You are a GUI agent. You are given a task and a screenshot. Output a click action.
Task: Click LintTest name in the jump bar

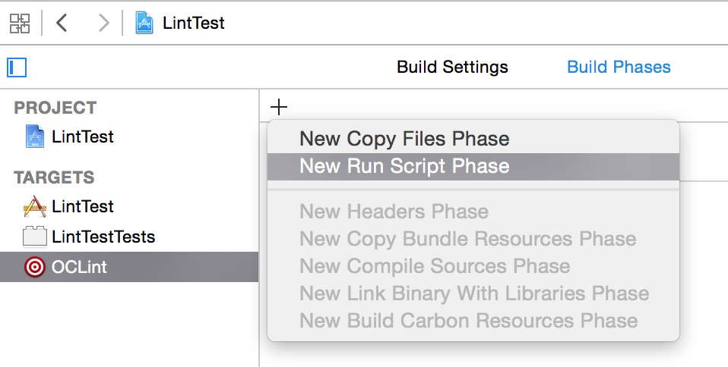[x=194, y=23]
